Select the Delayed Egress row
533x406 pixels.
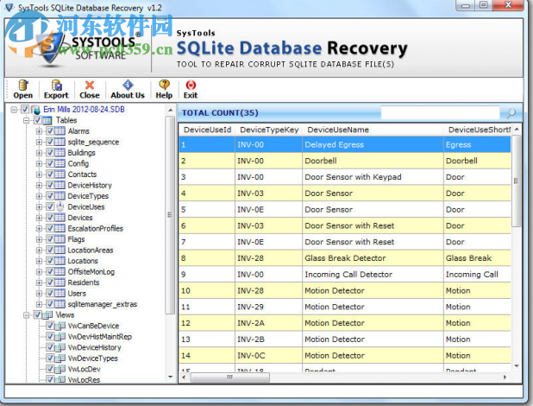(x=345, y=145)
